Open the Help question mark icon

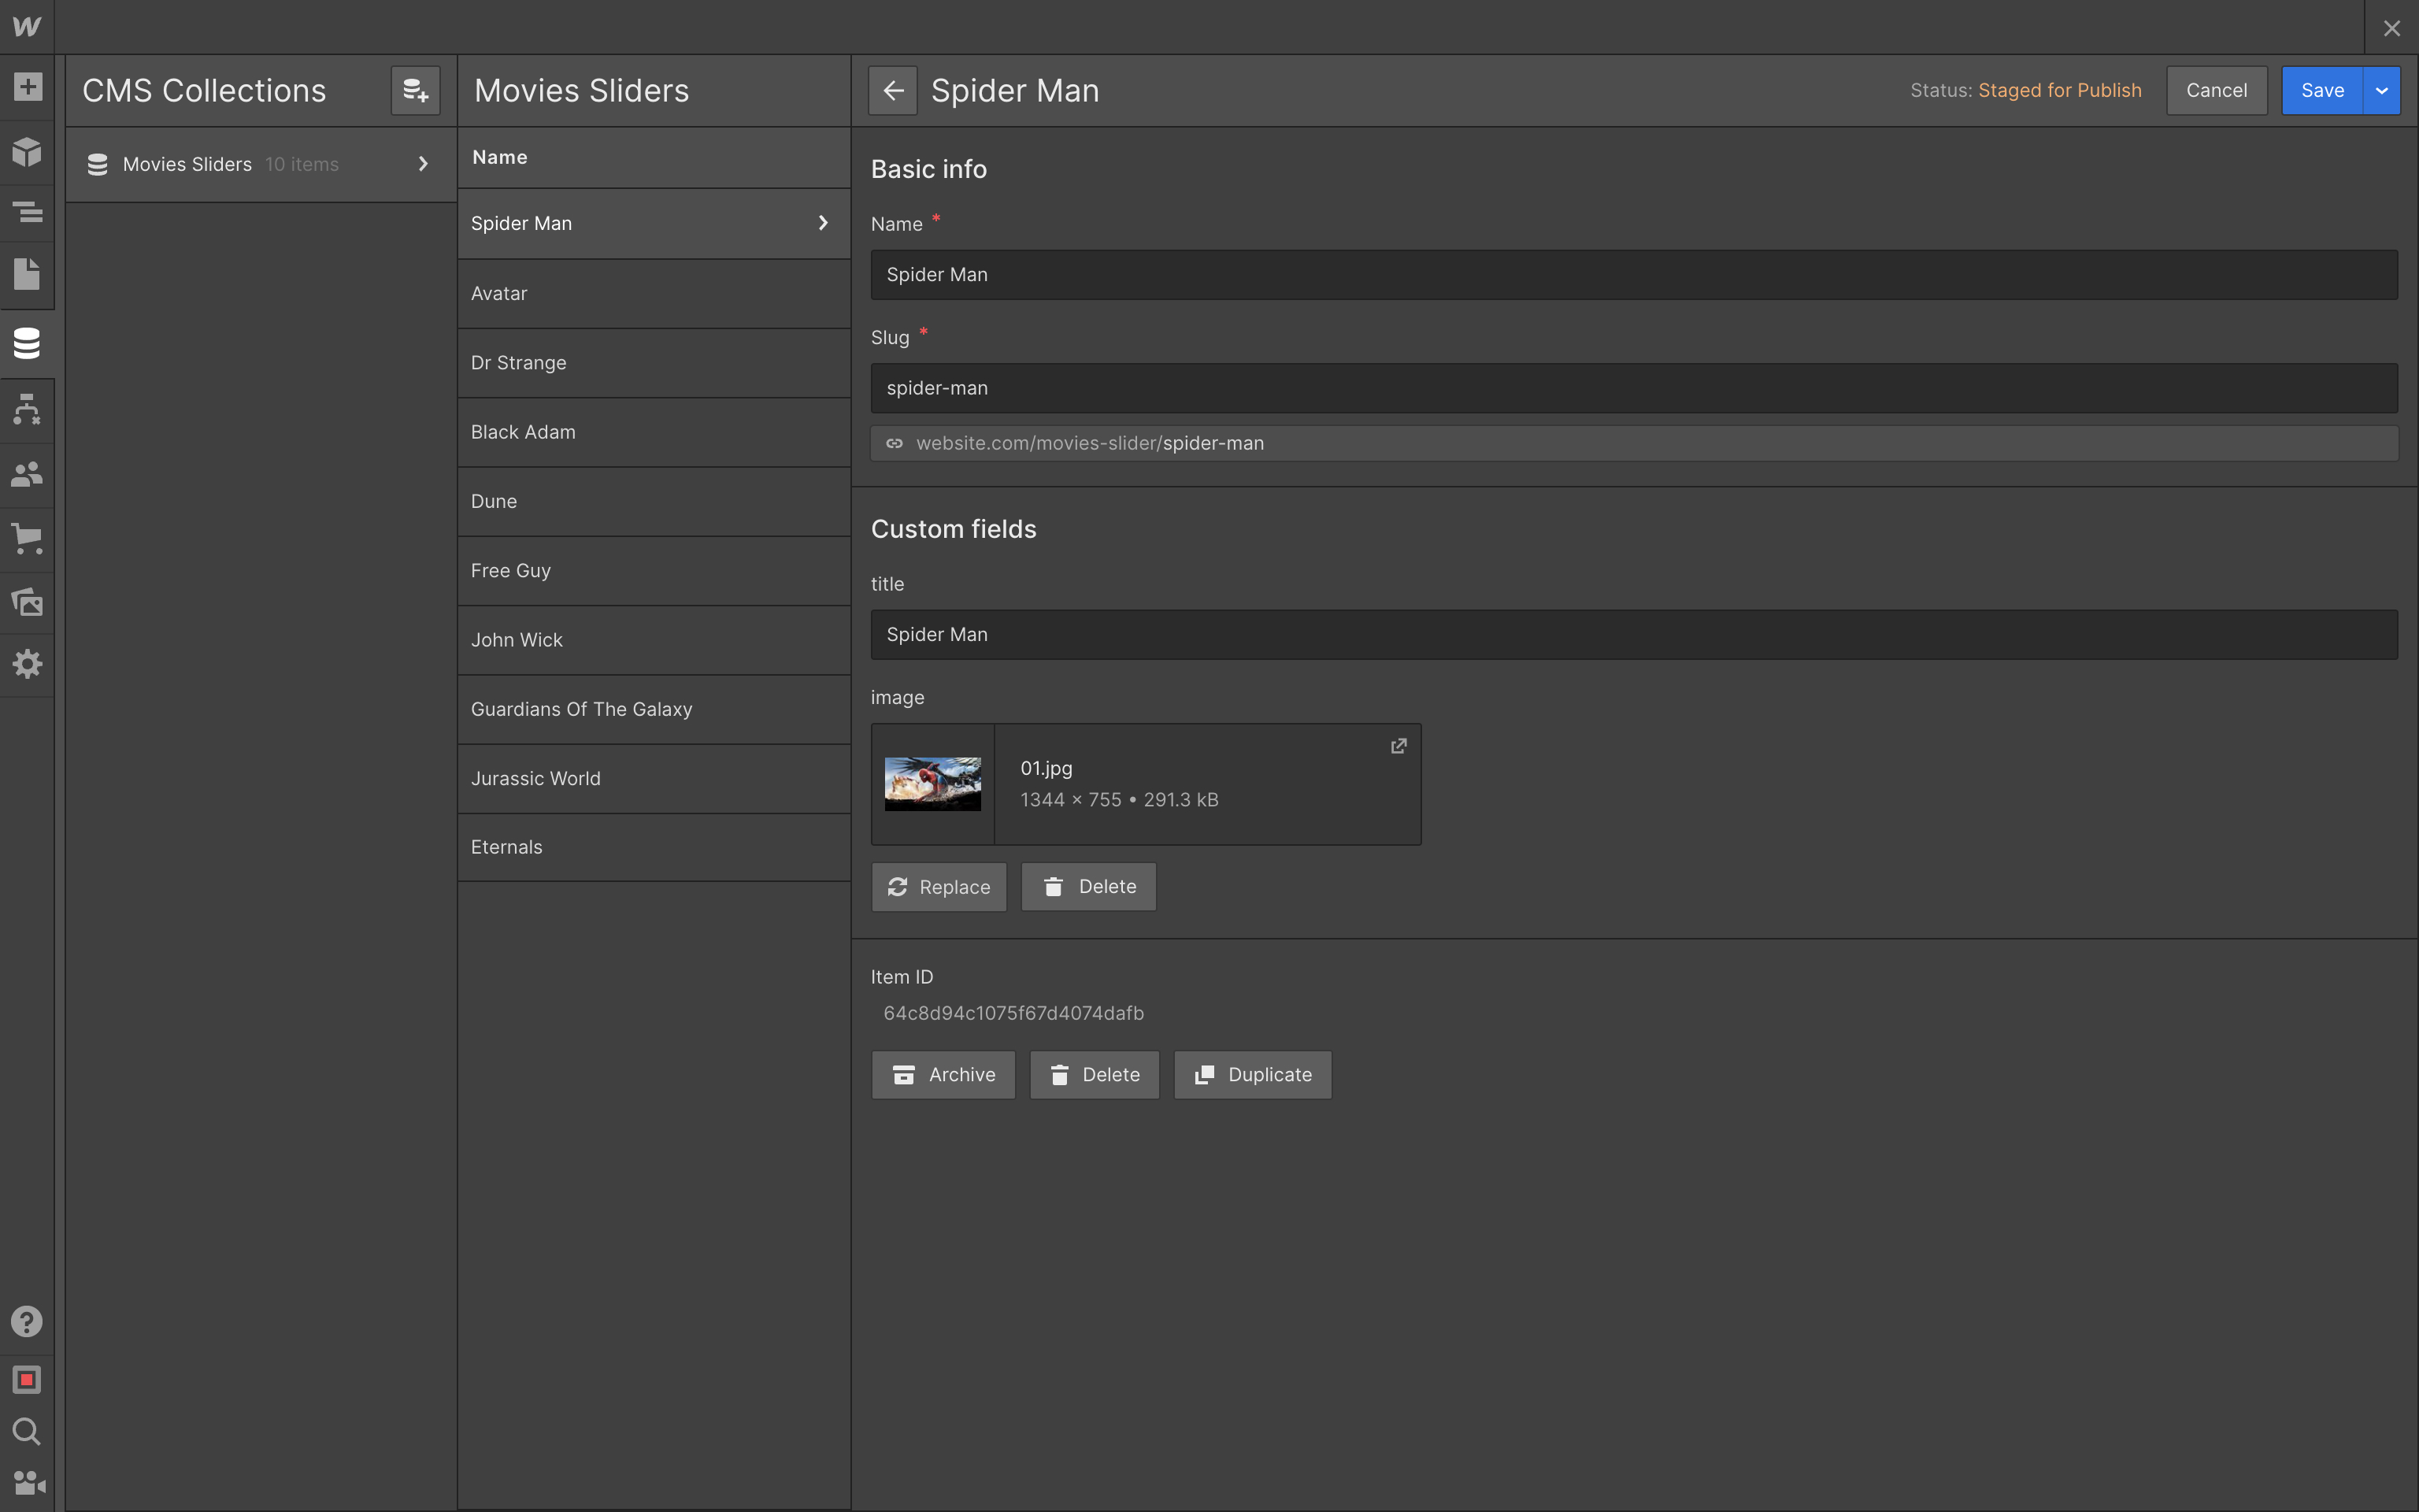coord(27,1321)
